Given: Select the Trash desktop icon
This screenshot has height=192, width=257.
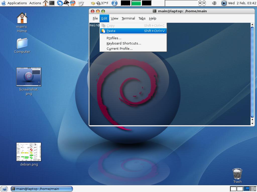Looking at the screenshot, I should (237, 176).
